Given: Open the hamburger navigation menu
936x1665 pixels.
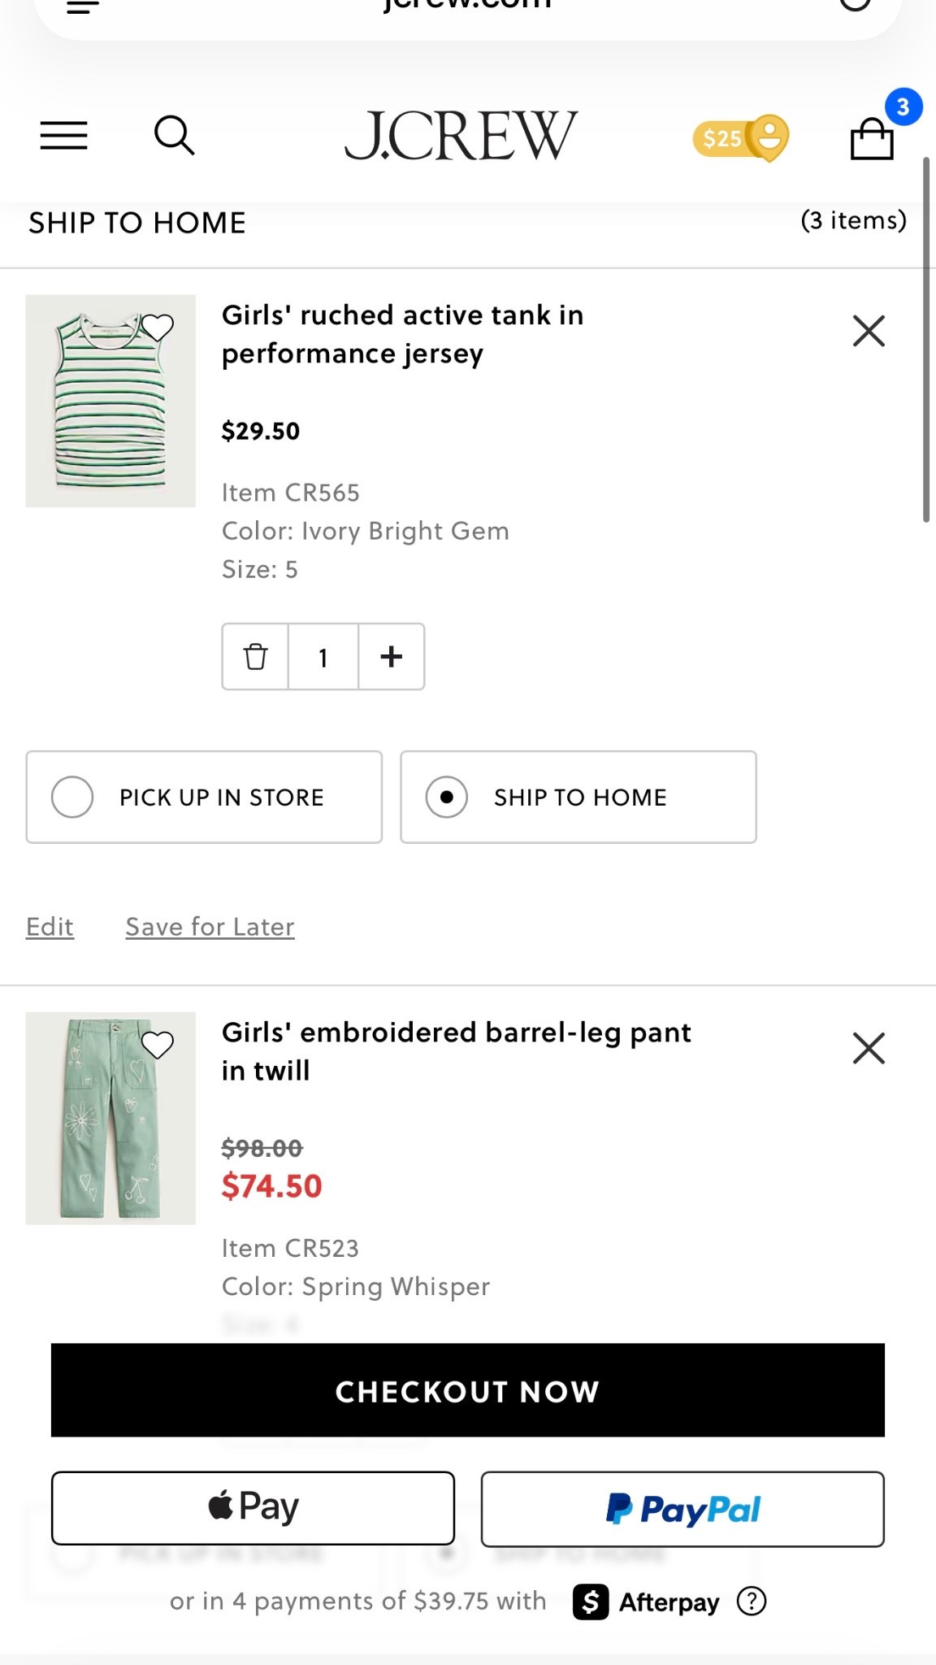Looking at the screenshot, I should (x=63, y=135).
